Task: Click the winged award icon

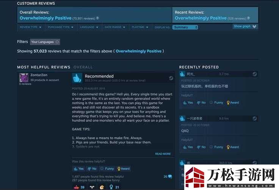Action: (92, 187)
